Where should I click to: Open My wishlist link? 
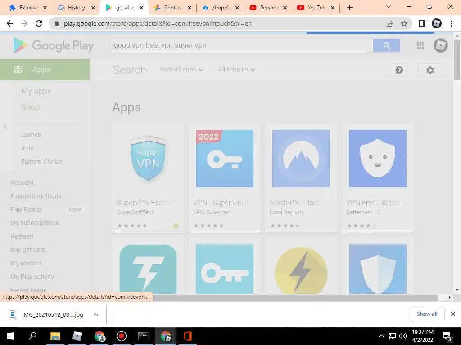click(x=26, y=263)
